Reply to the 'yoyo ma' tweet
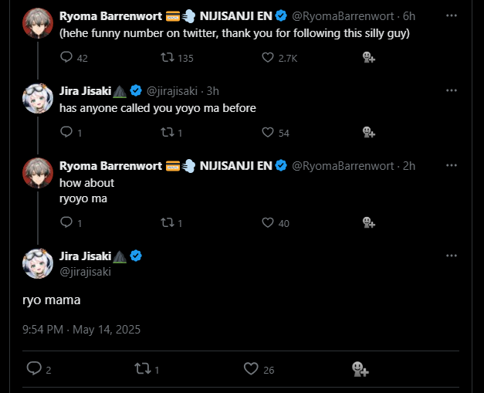 coord(66,133)
